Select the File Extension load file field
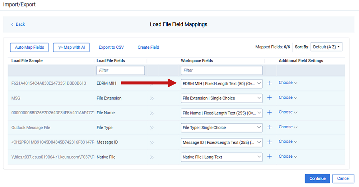 (x=109, y=98)
